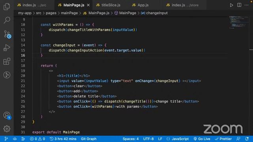Click export default MainPage line
This screenshot has height=142, width=253.
[x=56, y=132]
